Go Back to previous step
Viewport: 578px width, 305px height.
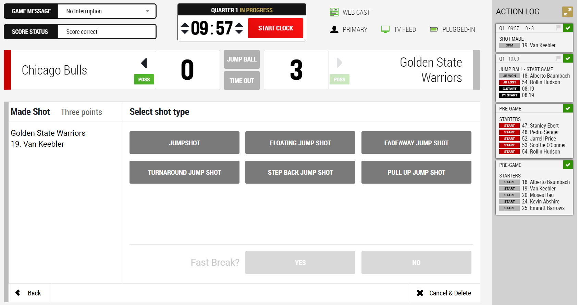pyautogui.click(x=29, y=293)
